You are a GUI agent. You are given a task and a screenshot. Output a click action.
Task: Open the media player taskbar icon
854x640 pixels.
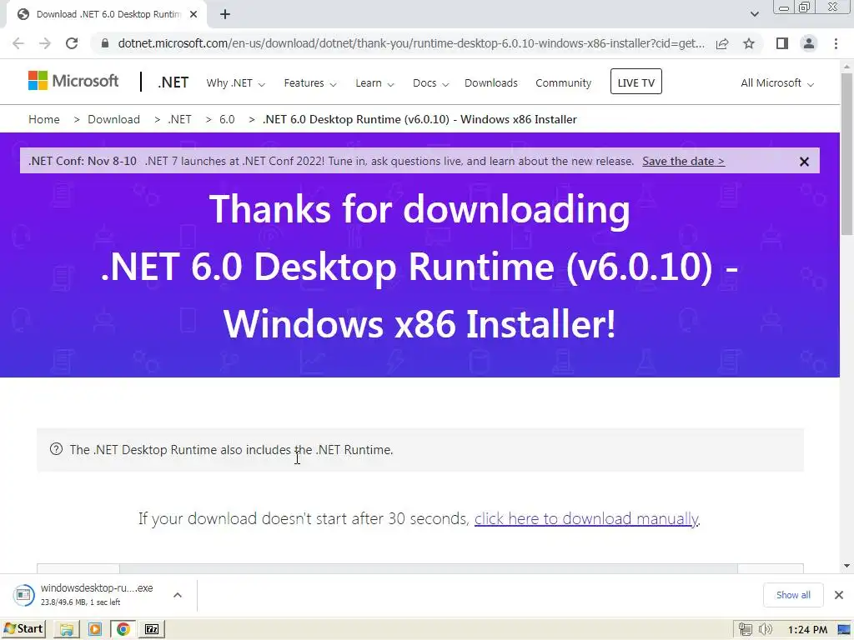pyautogui.click(x=95, y=630)
